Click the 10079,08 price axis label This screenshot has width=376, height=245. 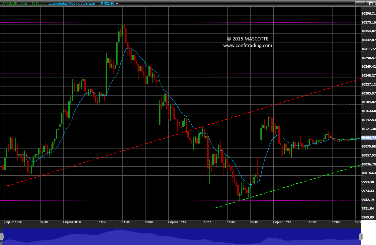point(368,147)
